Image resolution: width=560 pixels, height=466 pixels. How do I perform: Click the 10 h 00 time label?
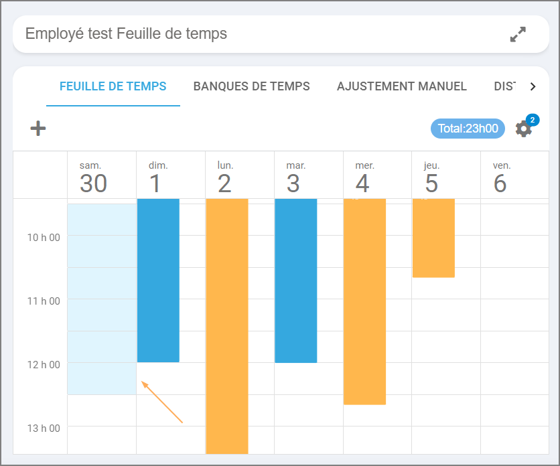pos(45,237)
